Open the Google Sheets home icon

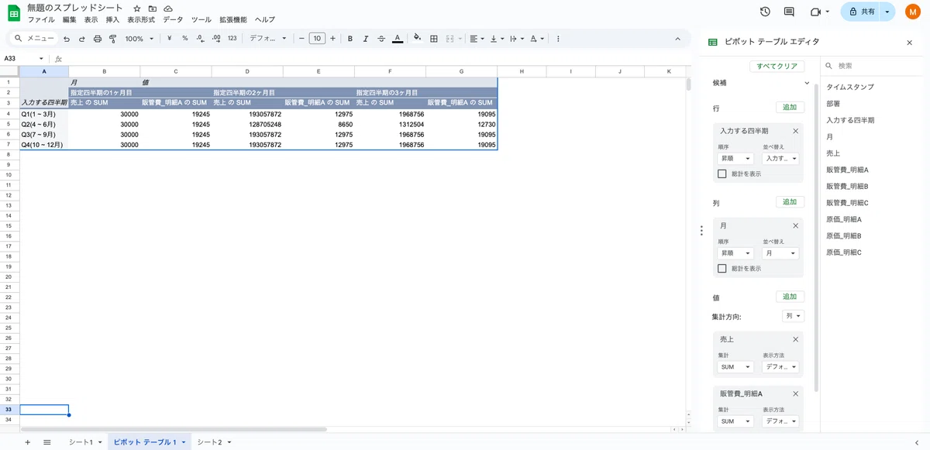point(14,13)
